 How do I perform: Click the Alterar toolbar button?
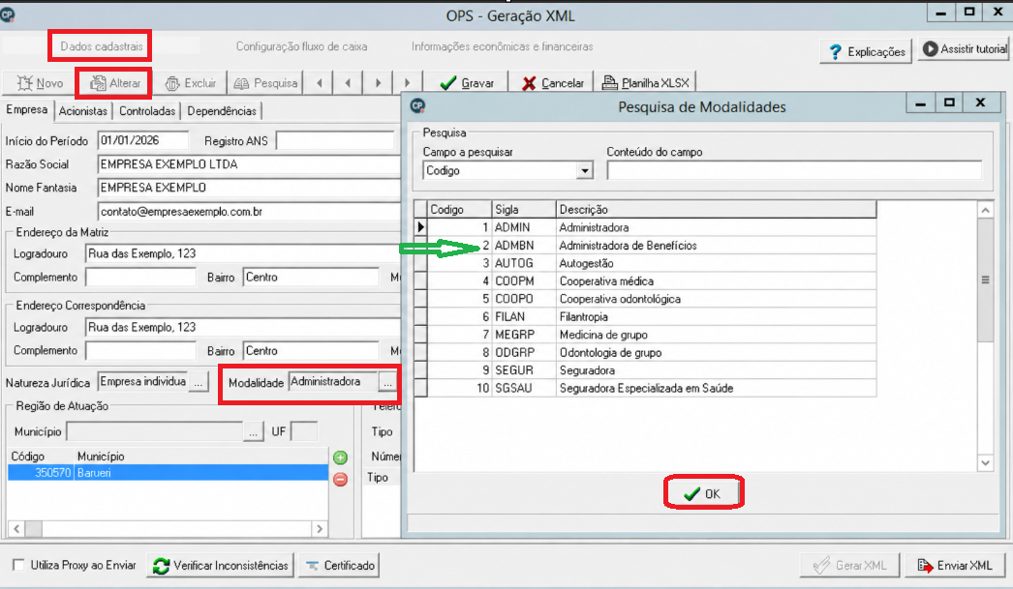click(115, 83)
